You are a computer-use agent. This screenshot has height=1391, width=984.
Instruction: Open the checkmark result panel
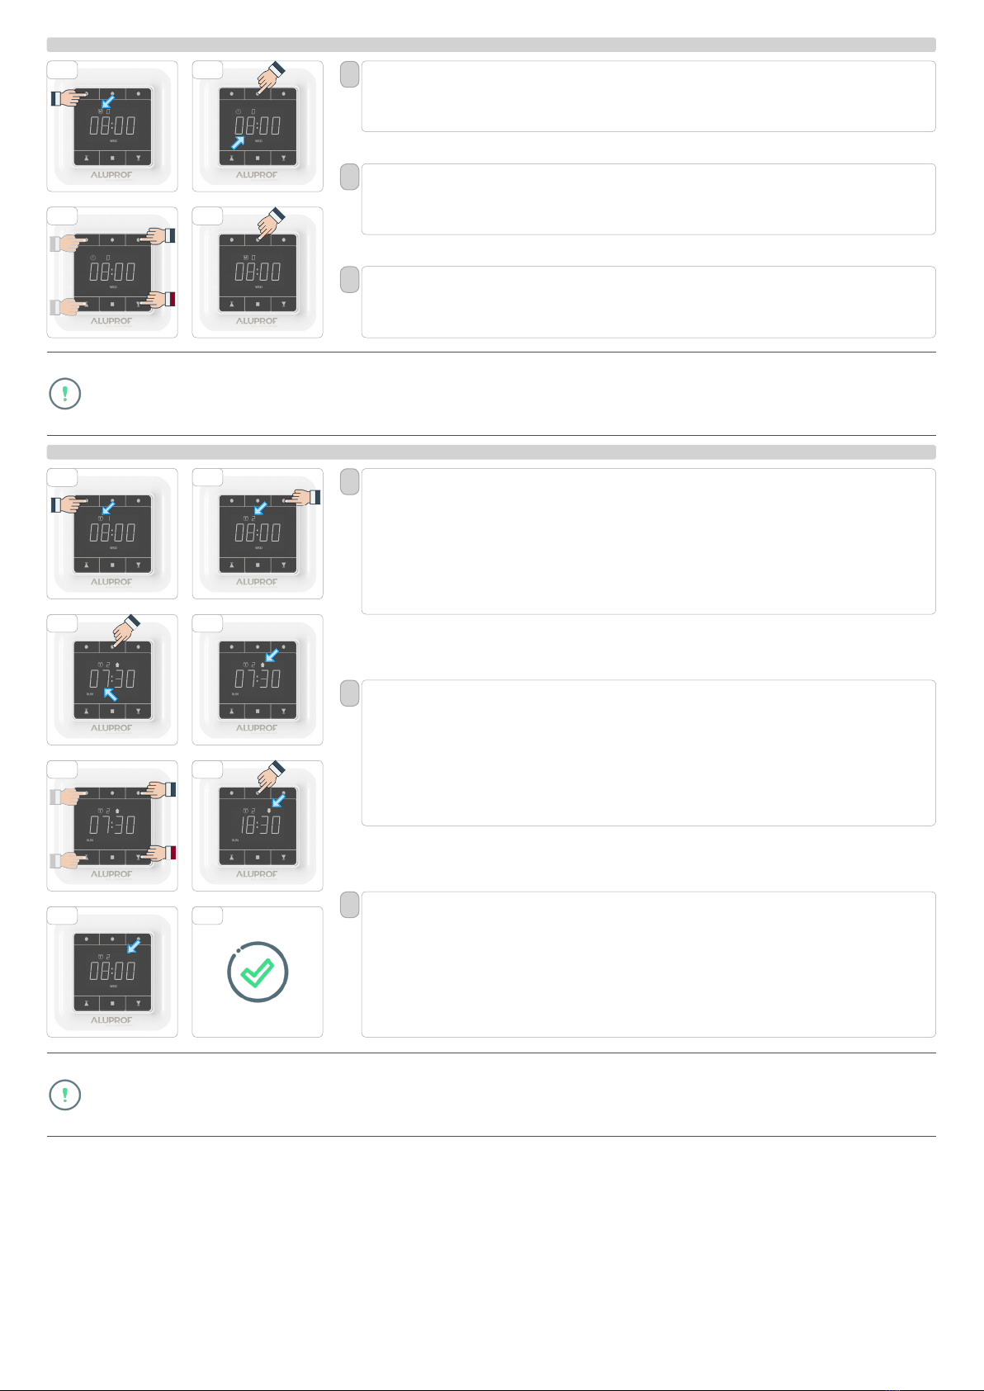258,972
